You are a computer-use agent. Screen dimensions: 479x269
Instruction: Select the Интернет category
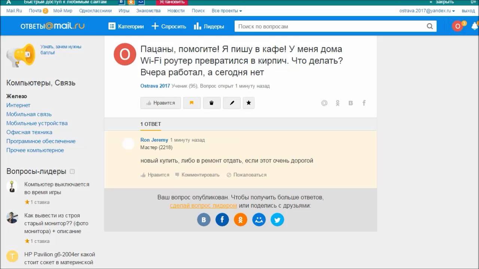[x=18, y=105]
